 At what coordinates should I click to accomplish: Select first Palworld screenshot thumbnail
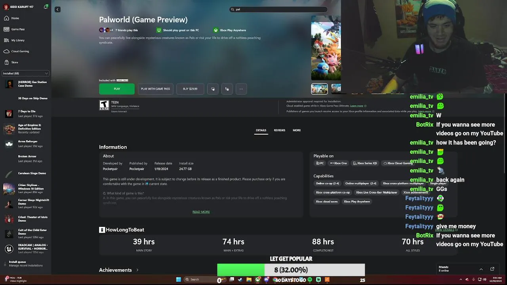(x=319, y=89)
